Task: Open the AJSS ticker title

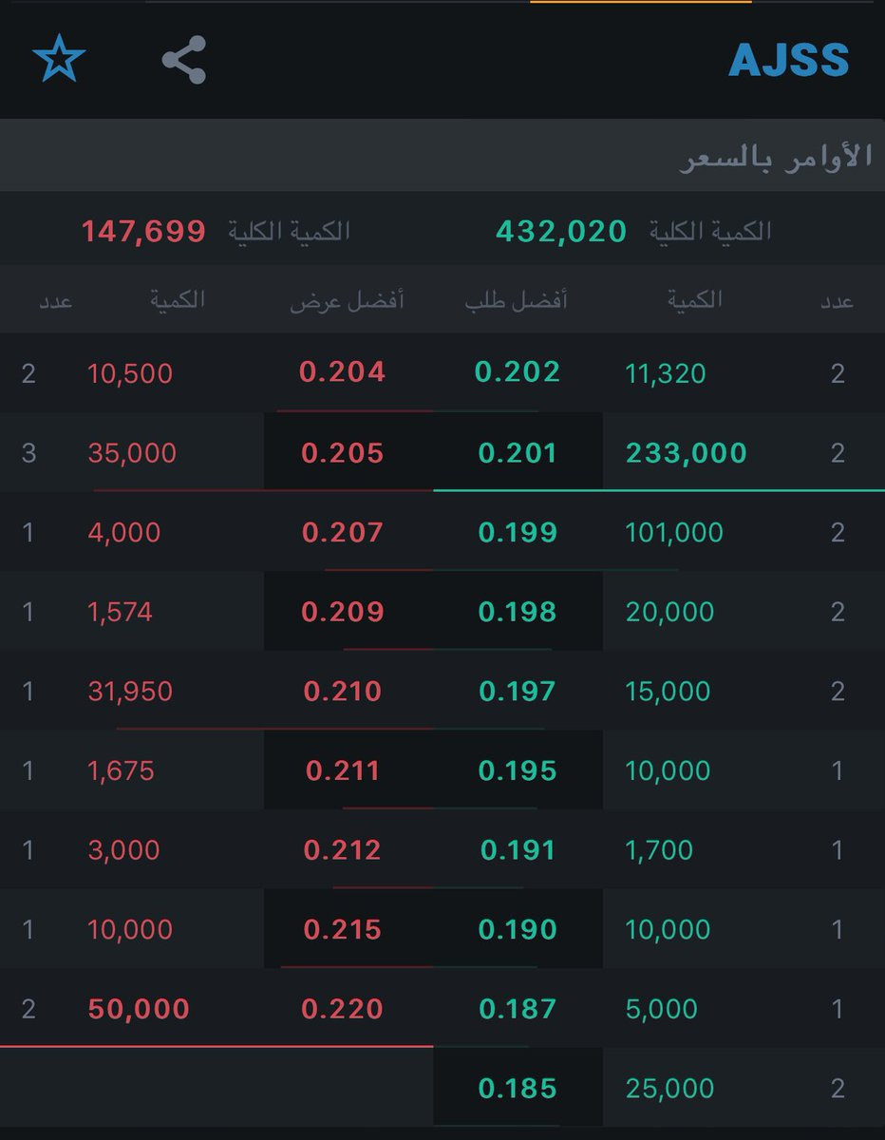Action: (788, 61)
